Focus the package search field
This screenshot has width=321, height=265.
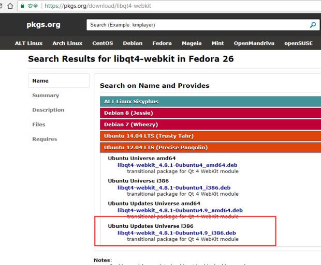[202, 25]
